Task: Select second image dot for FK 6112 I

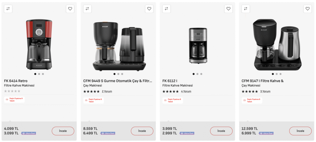Action: [197, 74]
